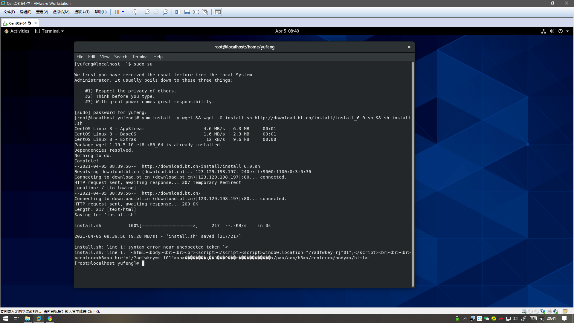Open the 文件(F) menu
Viewport: 574px width, 323px height.
pos(9,12)
